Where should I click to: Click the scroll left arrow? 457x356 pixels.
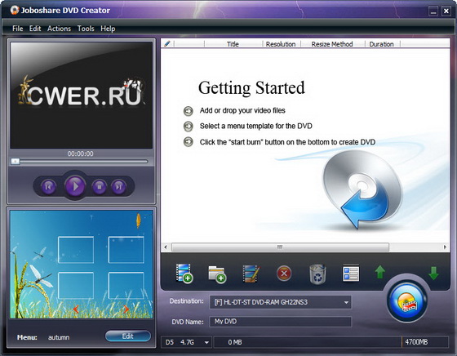click(166, 247)
